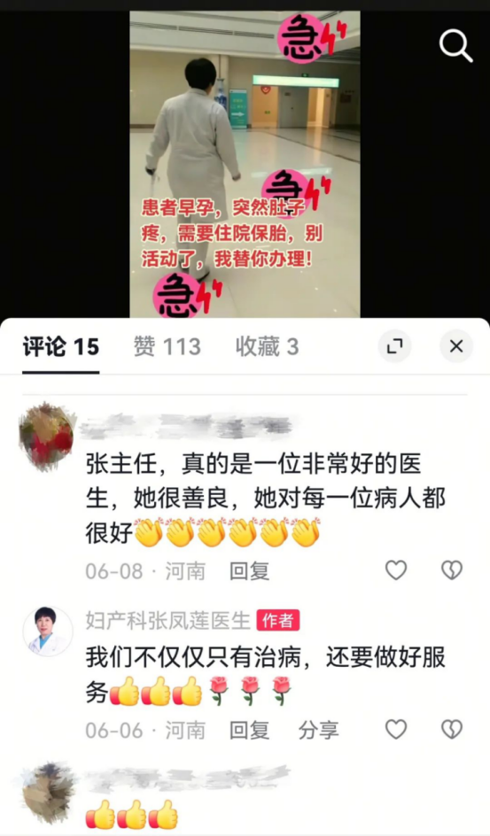Image resolution: width=490 pixels, height=836 pixels.
Task: Like the 张主任 comment with the heart icon
Action: click(x=396, y=571)
